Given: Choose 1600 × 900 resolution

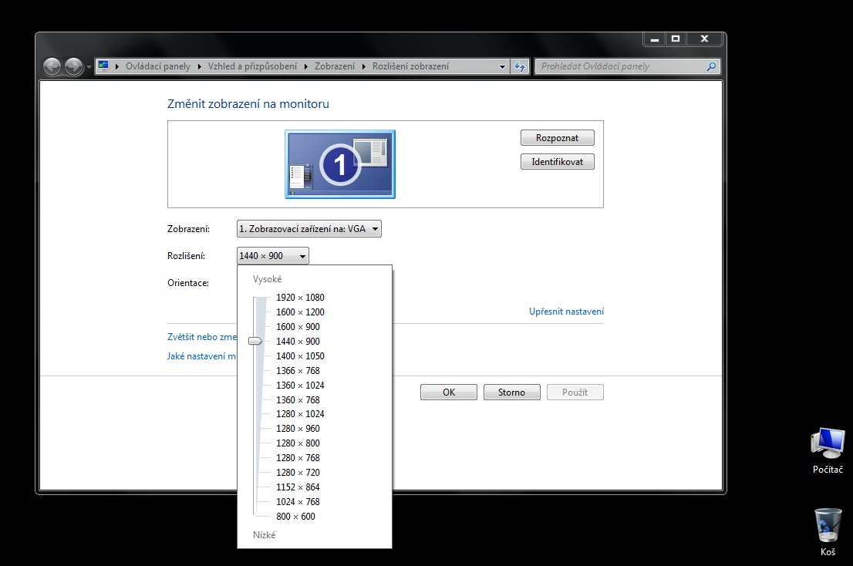Looking at the screenshot, I should click(x=298, y=327).
